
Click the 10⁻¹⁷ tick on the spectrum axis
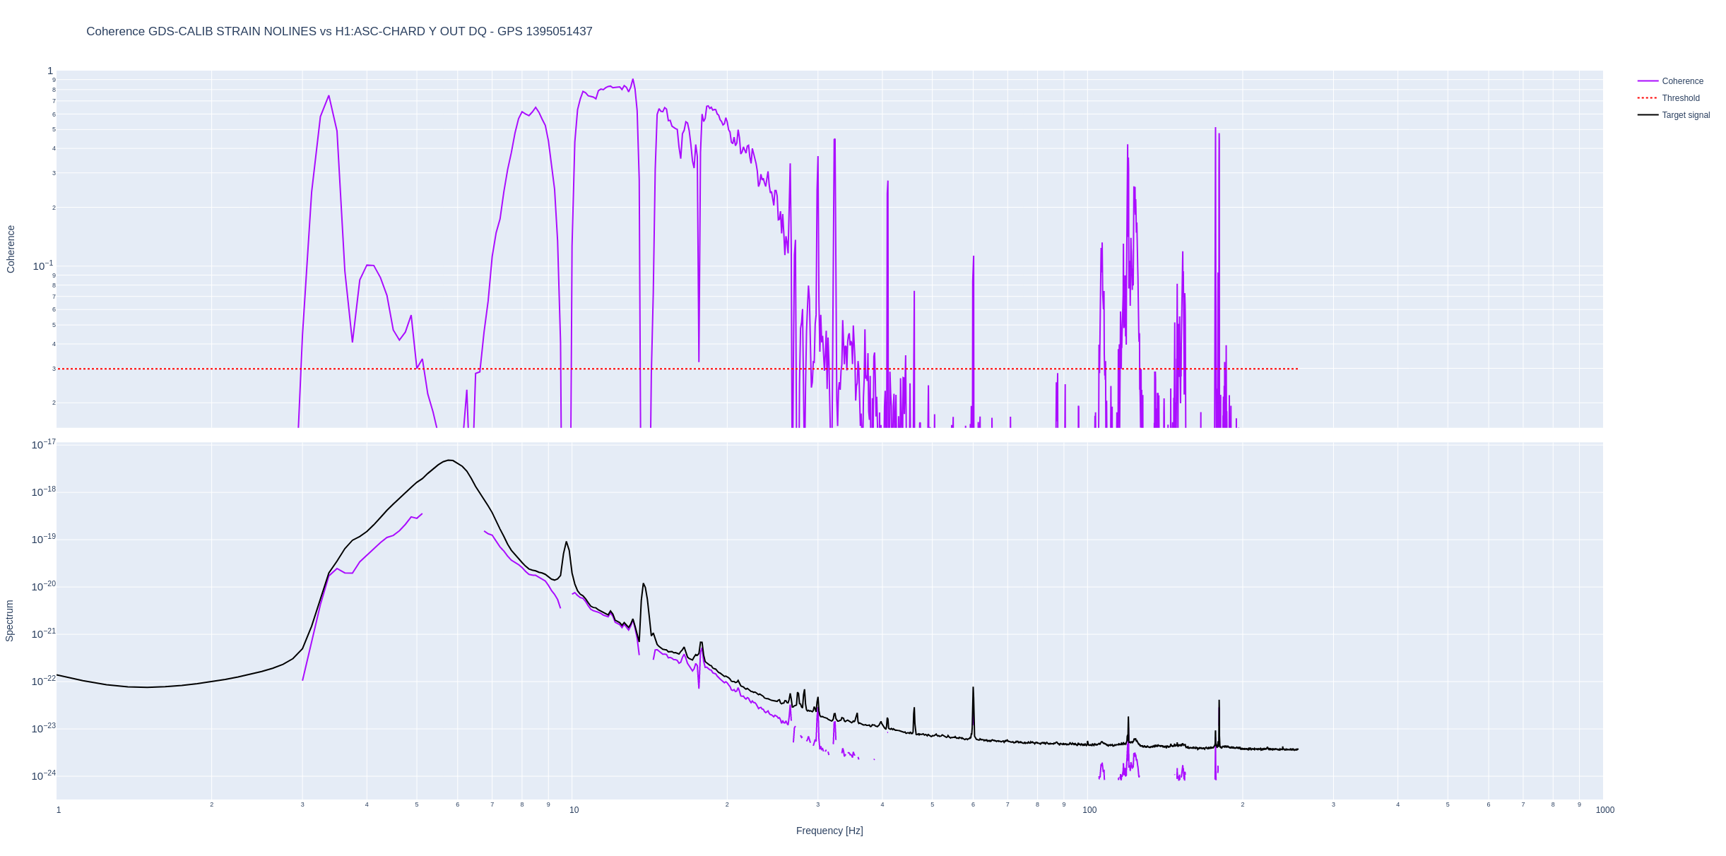point(43,444)
